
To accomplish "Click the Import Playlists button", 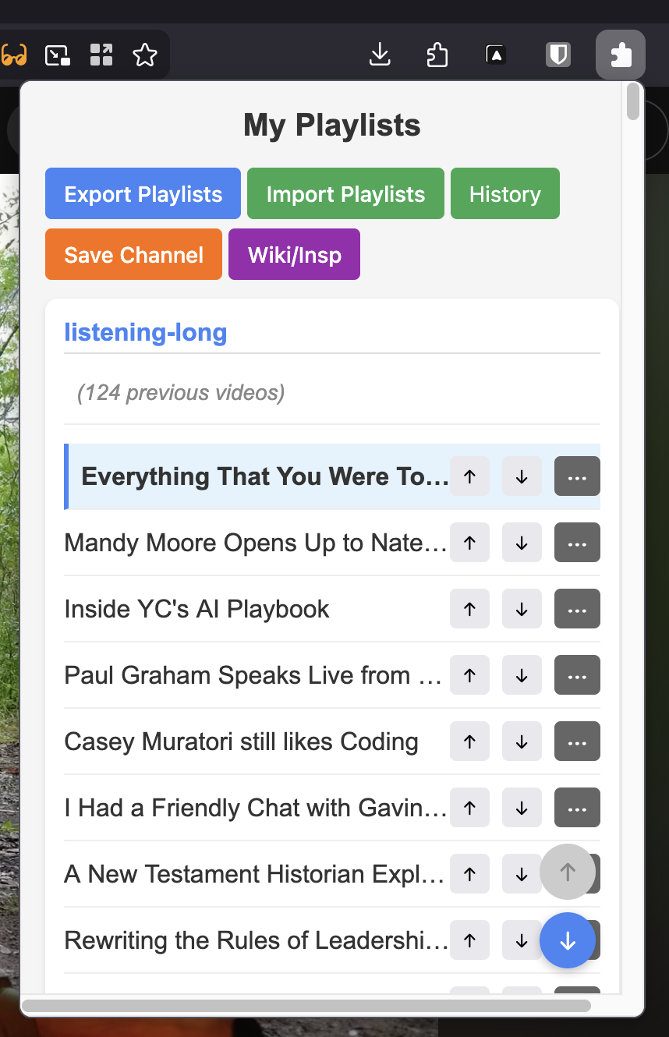I will pyautogui.click(x=345, y=193).
